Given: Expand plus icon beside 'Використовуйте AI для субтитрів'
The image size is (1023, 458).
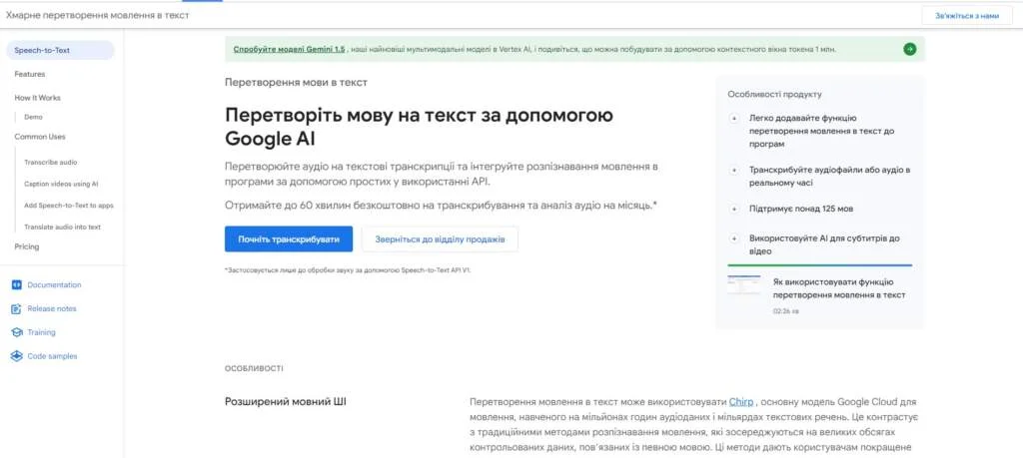Looking at the screenshot, I should click(x=734, y=238).
